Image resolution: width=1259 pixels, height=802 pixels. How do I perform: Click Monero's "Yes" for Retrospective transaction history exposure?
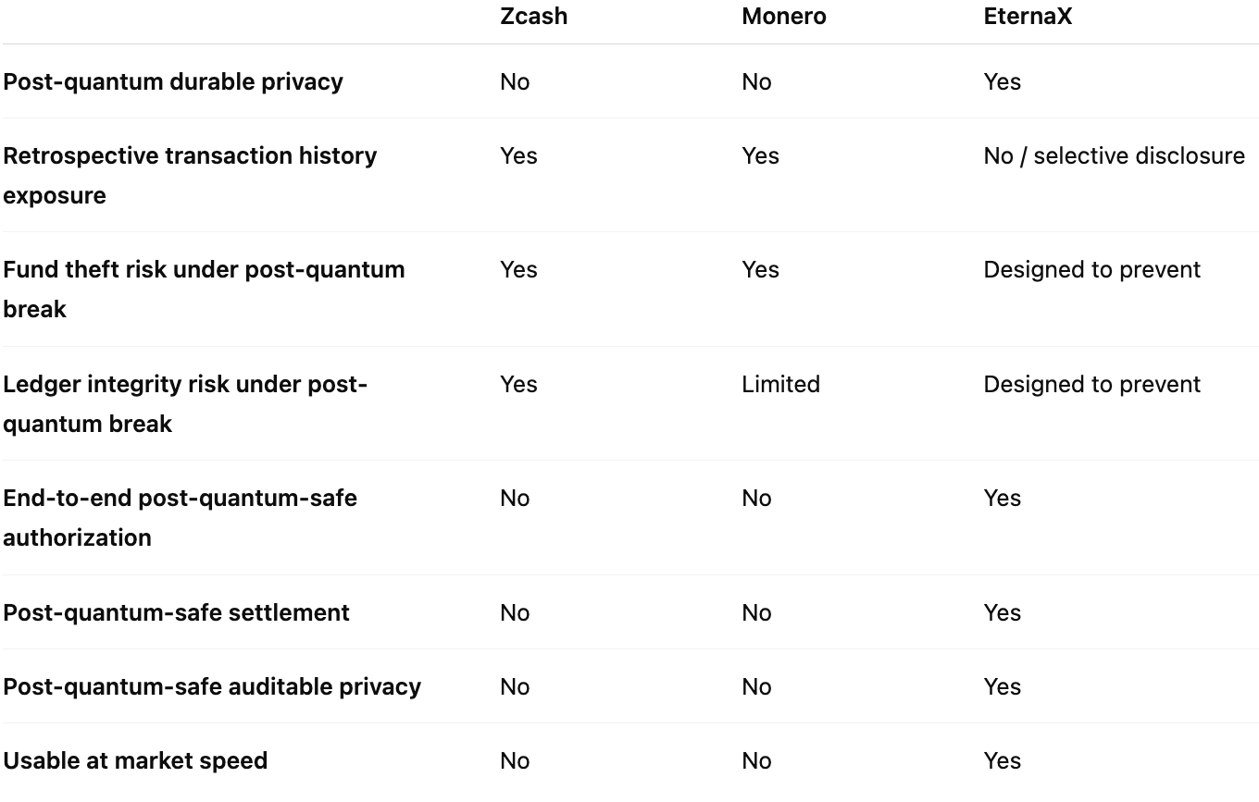point(760,155)
